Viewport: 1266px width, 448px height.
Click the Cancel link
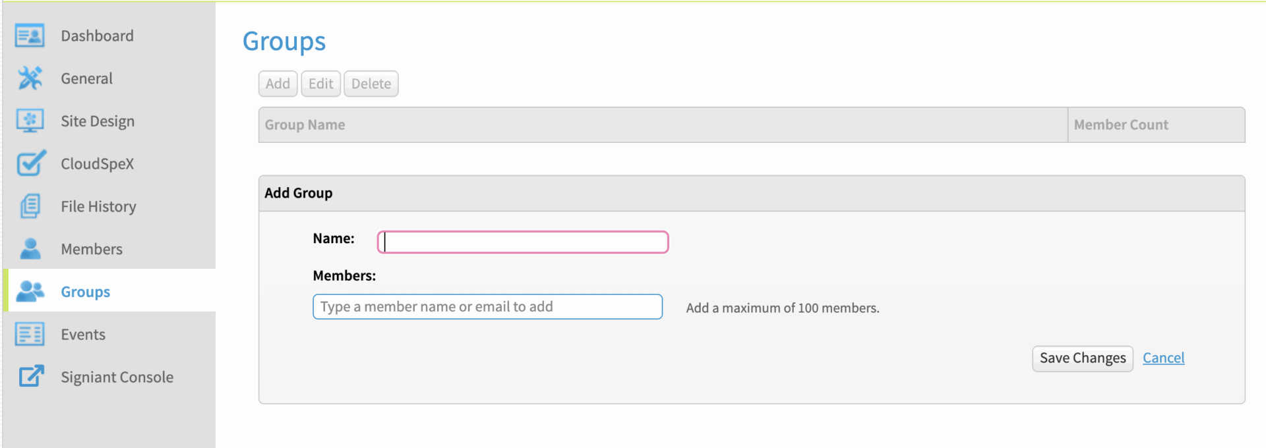tap(1163, 358)
